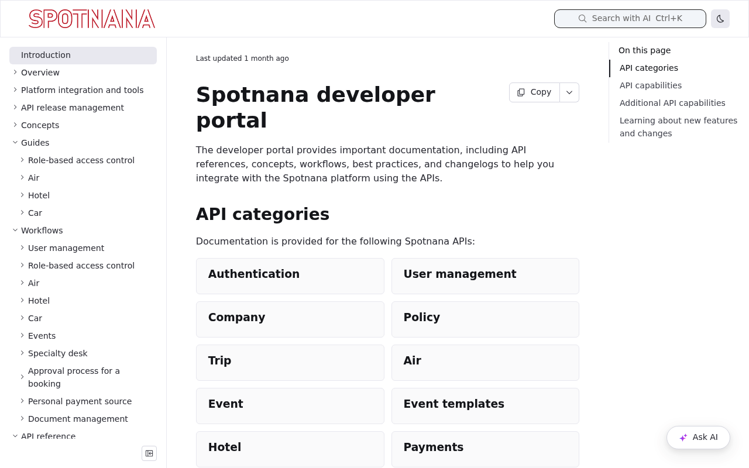Image resolution: width=749 pixels, height=468 pixels.
Task: Jump to Learning about new features section
Action: pyautogui.click(x=679, y=127)
